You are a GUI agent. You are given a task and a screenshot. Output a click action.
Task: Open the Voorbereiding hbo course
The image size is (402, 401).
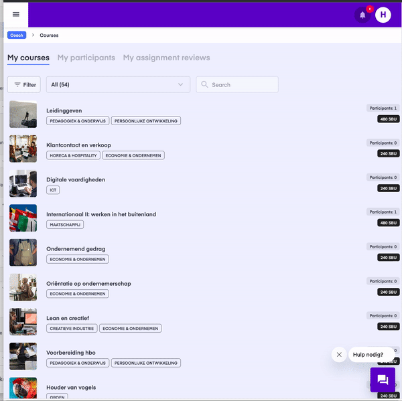click(x=71, y=353)
